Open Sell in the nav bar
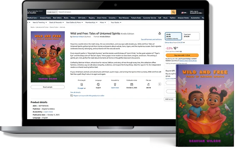 160,18
